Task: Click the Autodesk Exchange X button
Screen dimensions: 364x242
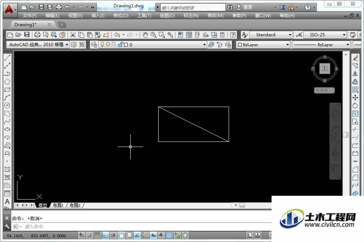Action: coord(282,7)
